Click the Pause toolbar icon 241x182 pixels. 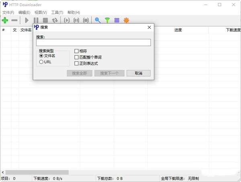click(36, 20)
